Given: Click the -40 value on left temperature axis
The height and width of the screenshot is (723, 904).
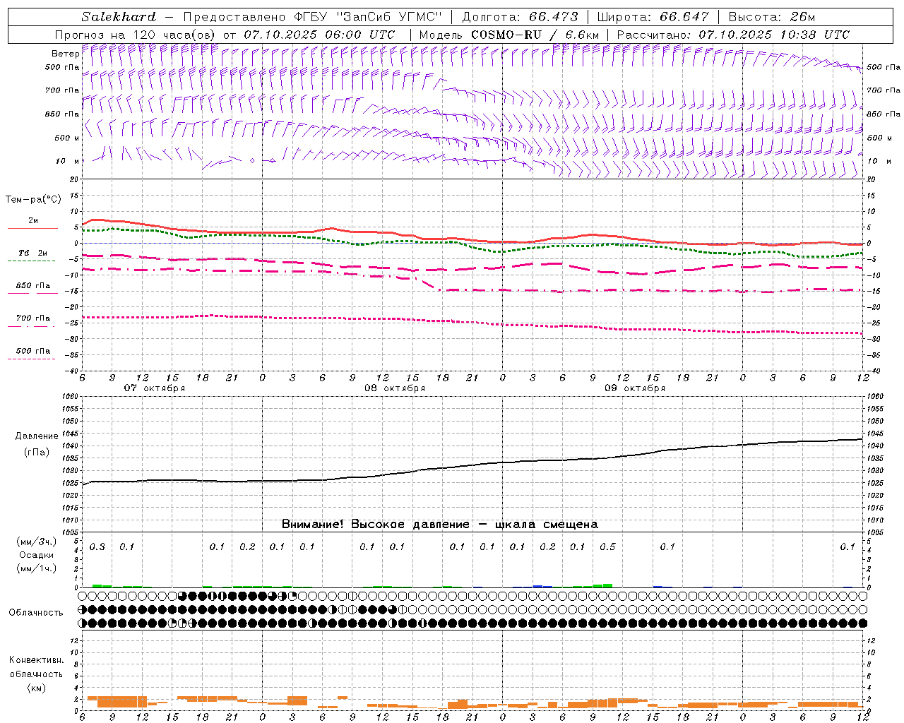Looking at the screenshot, I should 72,371.
